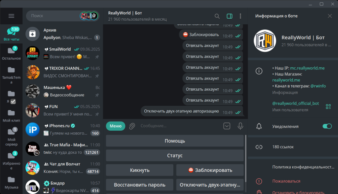Open the ReallyWorld bot profile avatar
Viewport: 338px width, 194px height.
click(x=265, y=41)
